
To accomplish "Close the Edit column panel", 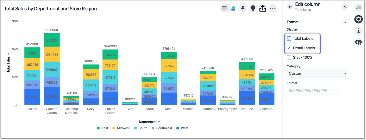I will point(344,7).
